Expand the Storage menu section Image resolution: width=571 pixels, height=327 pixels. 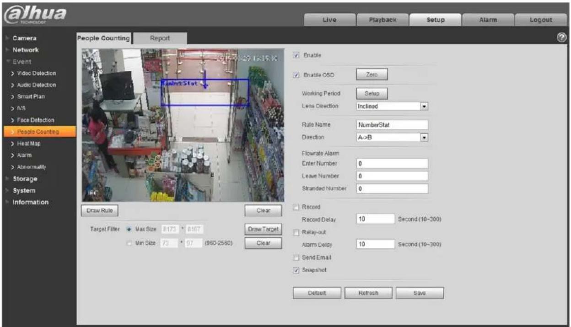click(25, 179)
